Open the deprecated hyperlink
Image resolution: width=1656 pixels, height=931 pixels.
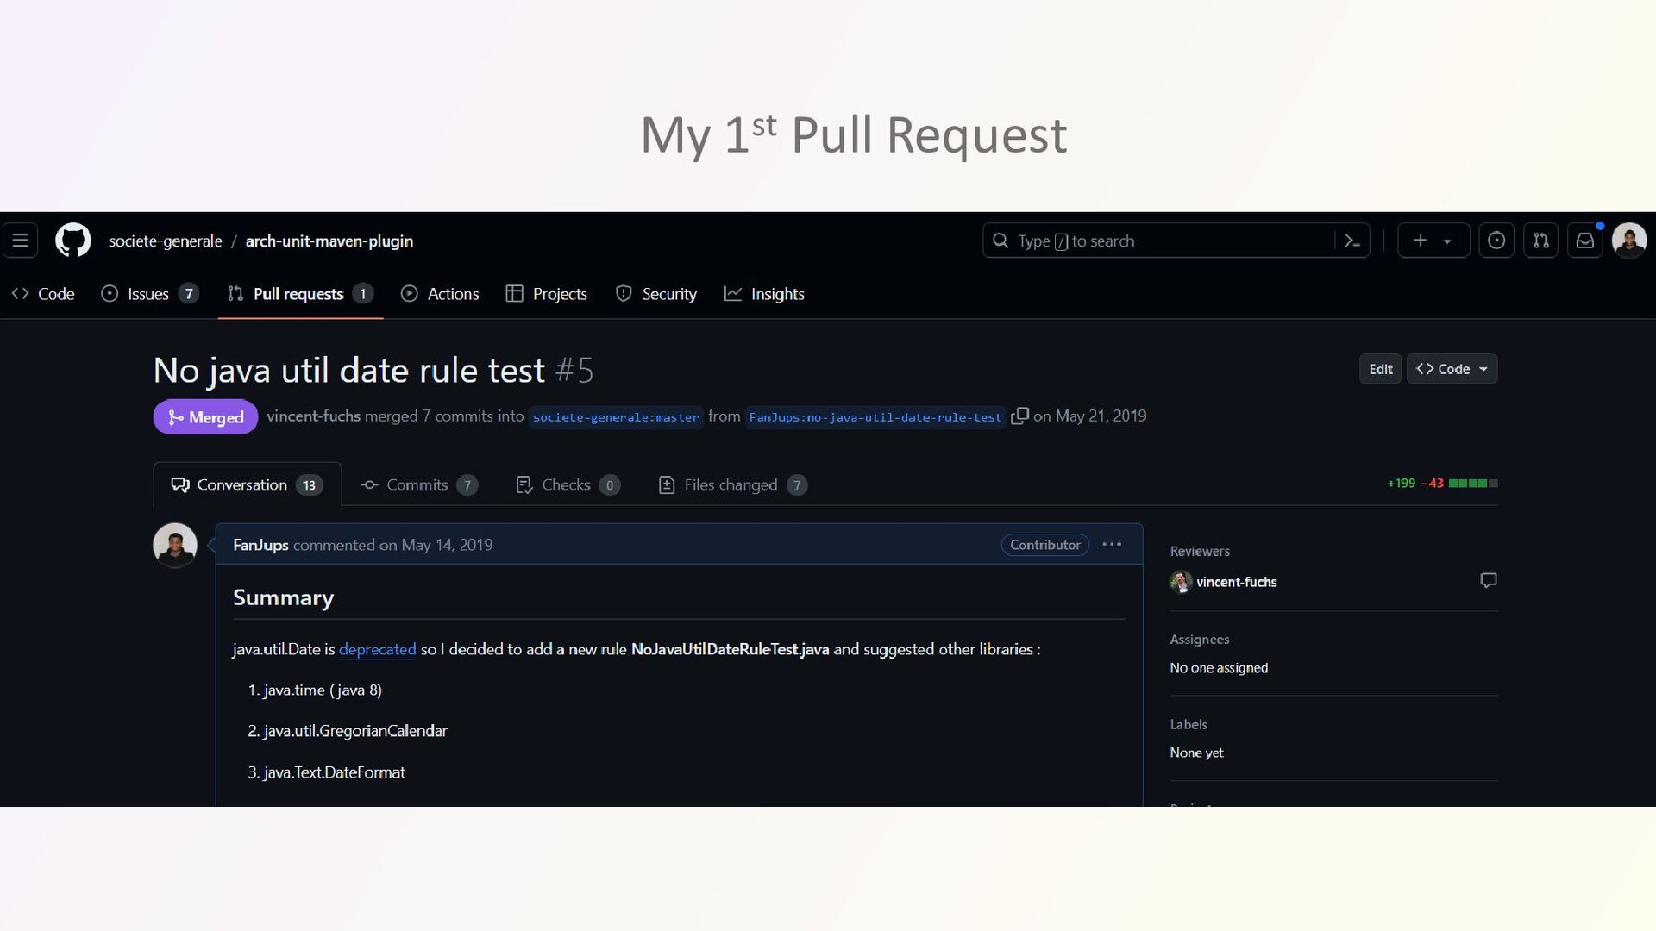click(x=377, y=649)
